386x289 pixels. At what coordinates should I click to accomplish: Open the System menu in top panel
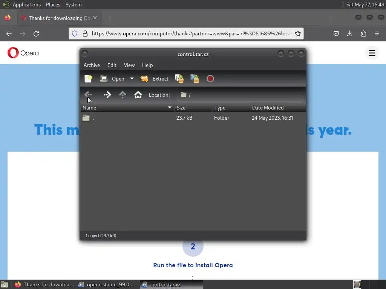[74, 5]
